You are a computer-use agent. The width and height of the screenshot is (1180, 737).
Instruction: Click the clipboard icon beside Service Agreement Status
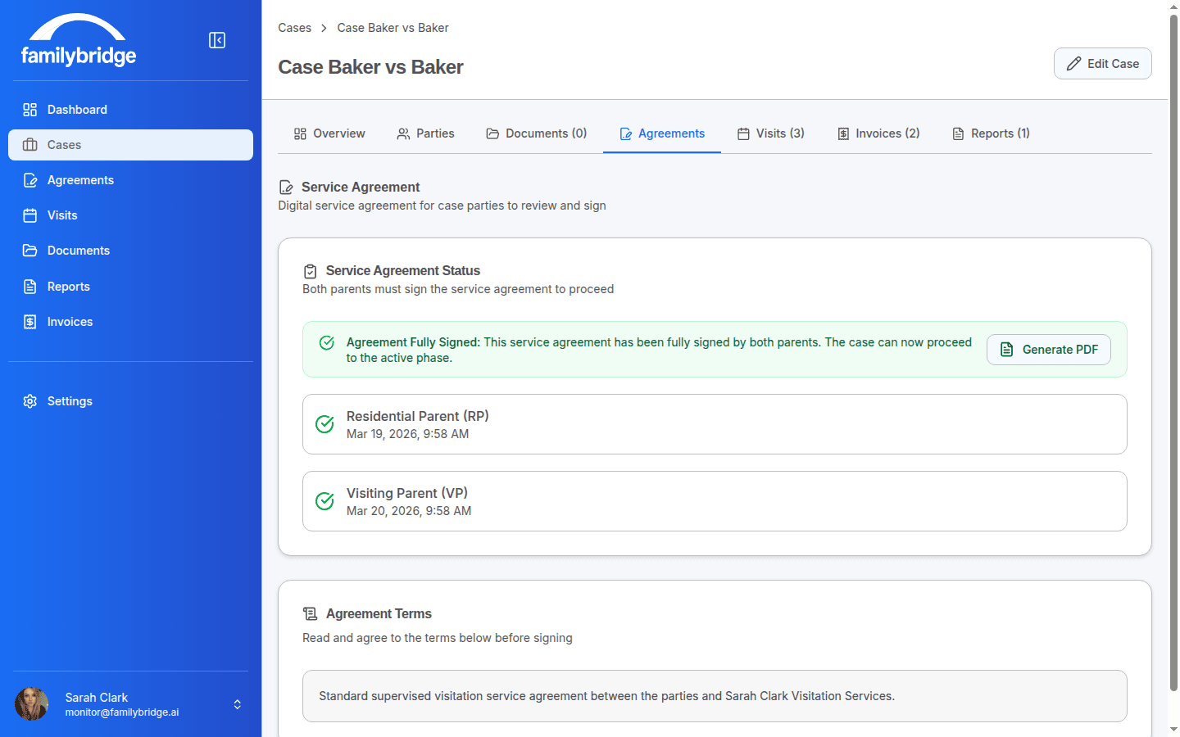tap(310, 270)
